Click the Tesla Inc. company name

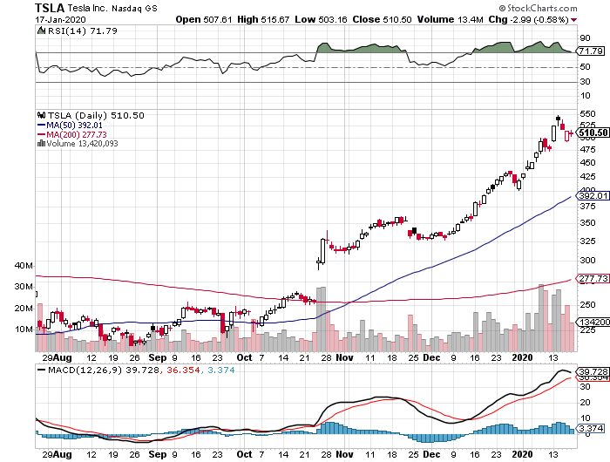[88, 8]
